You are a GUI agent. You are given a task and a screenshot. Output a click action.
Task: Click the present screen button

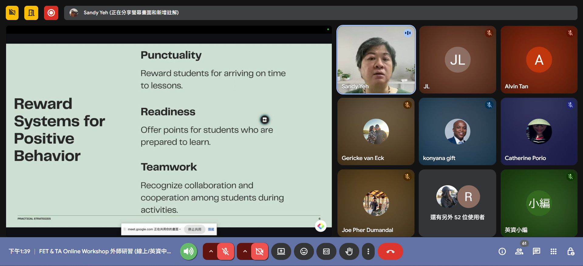(281, 251)
